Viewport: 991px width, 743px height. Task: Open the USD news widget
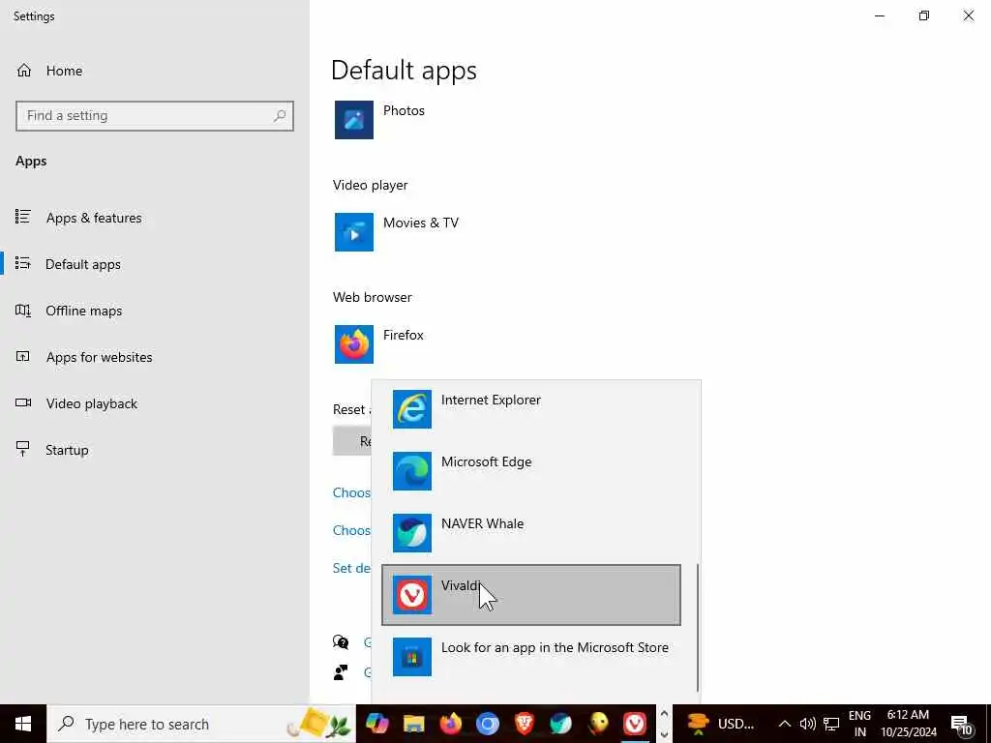coord(722,724)
